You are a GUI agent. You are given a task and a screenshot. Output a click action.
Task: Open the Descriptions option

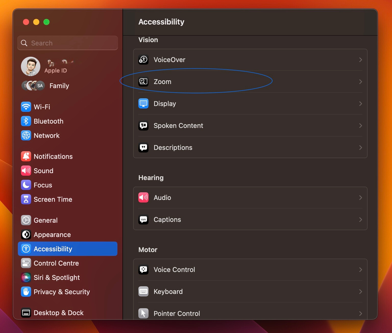[250, 148]
